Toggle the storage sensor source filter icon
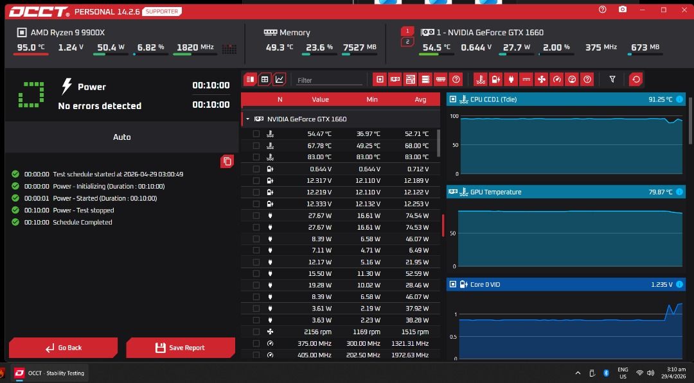The width and height of the screenshot is (694, 383). (425, 80)
